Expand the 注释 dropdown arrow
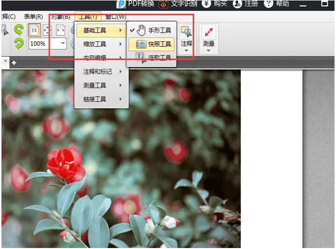 coord(186,51)
